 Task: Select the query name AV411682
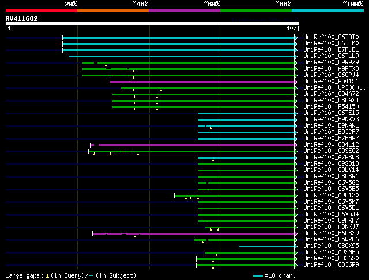click(x=22, y=18)
